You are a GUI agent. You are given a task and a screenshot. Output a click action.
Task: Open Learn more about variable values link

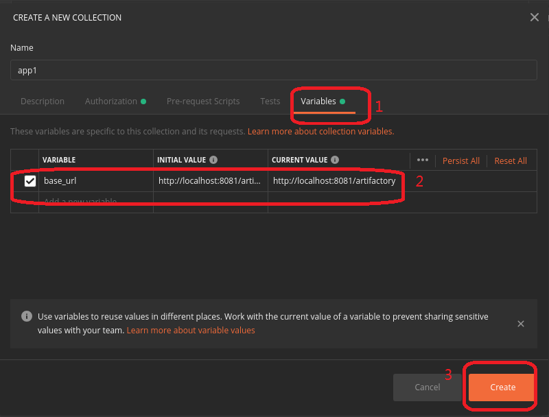(x=191, y=331)
